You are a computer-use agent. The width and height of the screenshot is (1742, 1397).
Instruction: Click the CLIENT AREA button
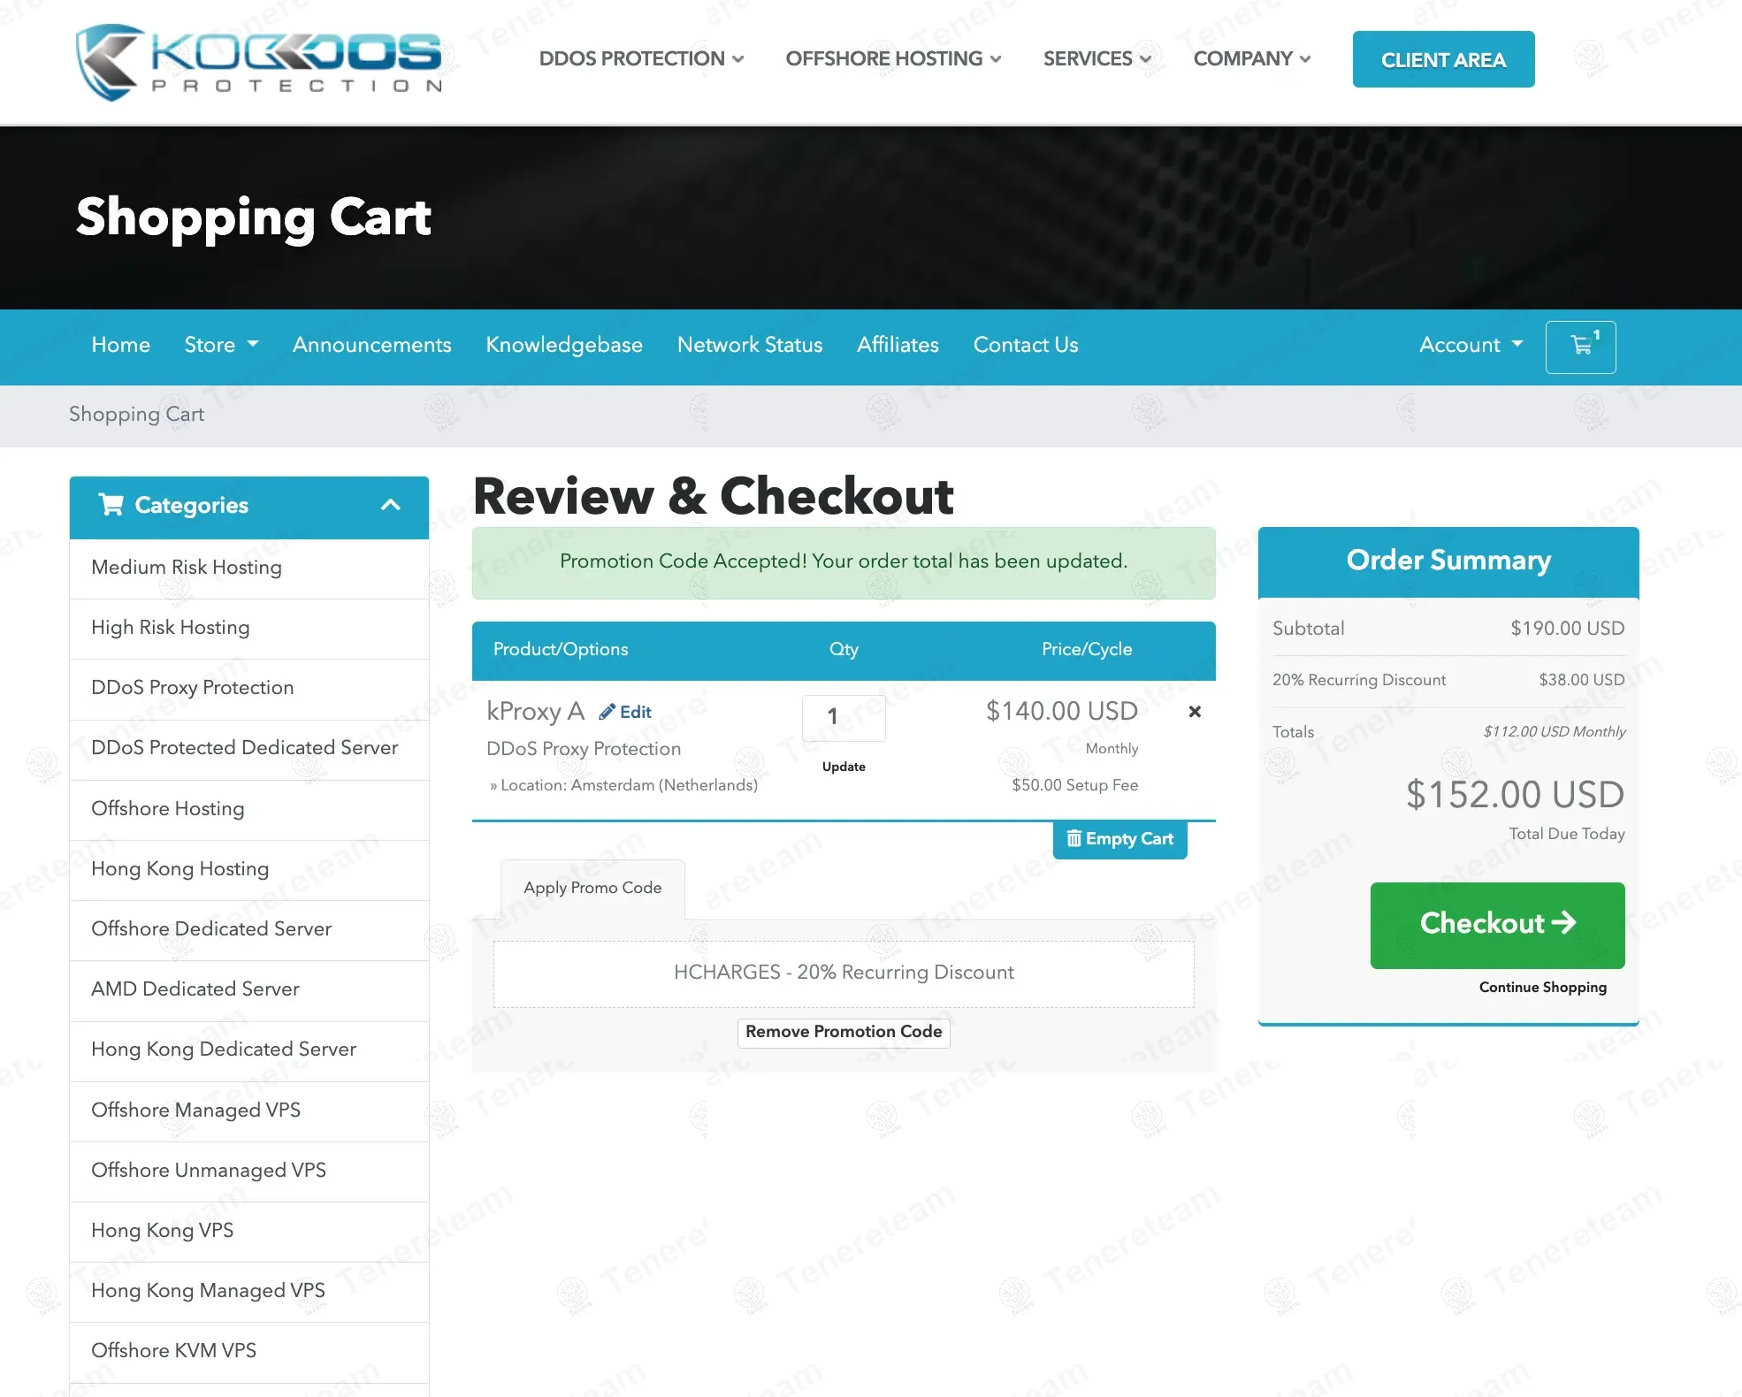[x=1443, y=59]
